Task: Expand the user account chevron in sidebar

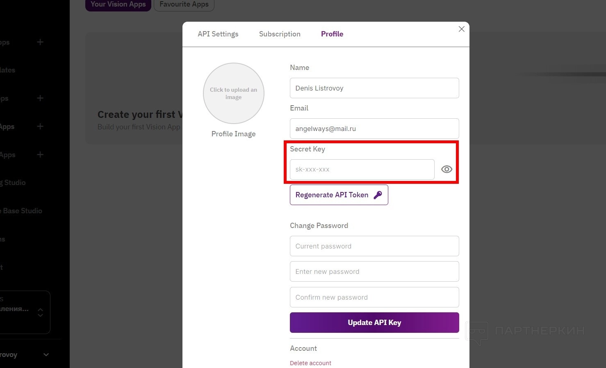Action: pyautogui.click(x=46, y=355)
